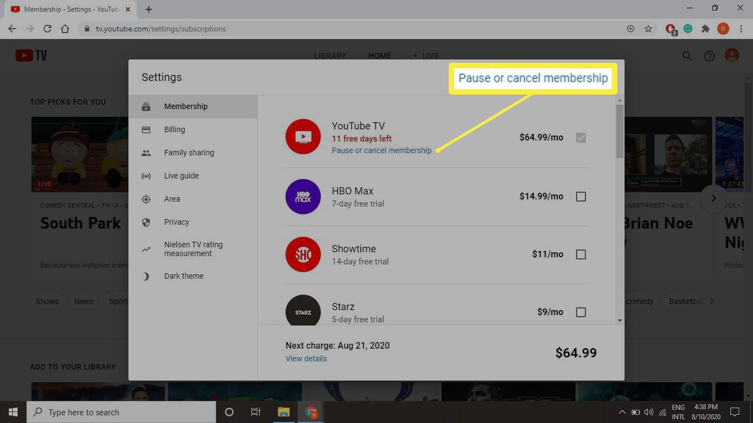
Task: Click the View details link
Action: [x=306, y=359]
